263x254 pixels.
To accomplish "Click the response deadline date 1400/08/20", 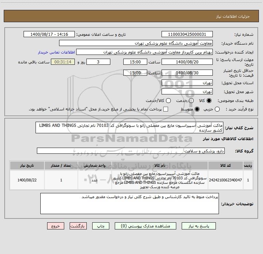I will click(187, 62).
